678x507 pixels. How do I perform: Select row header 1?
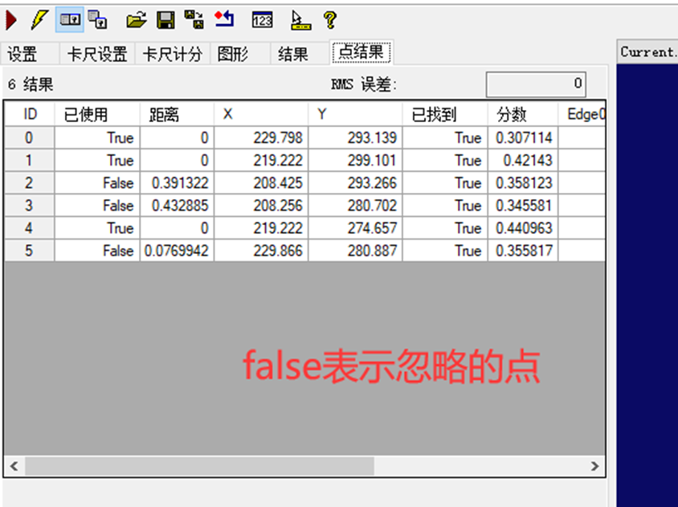click(x=30, y=161)
